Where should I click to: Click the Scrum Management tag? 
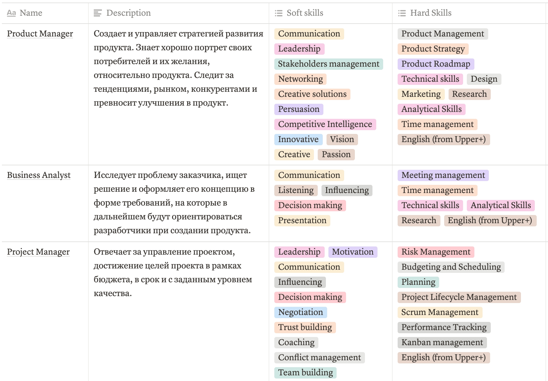coord(439,312)
